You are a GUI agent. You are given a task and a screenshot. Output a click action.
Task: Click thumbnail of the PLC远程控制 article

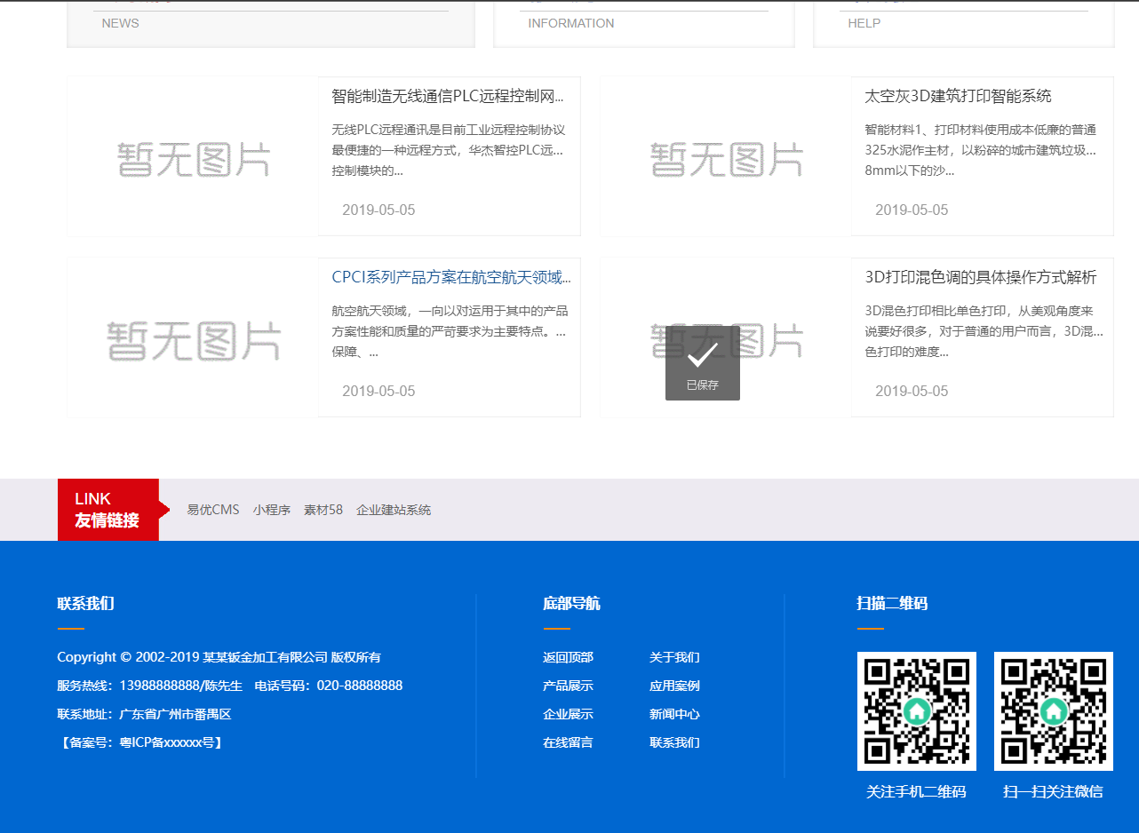pyautogui.click(x=193, y=157)
